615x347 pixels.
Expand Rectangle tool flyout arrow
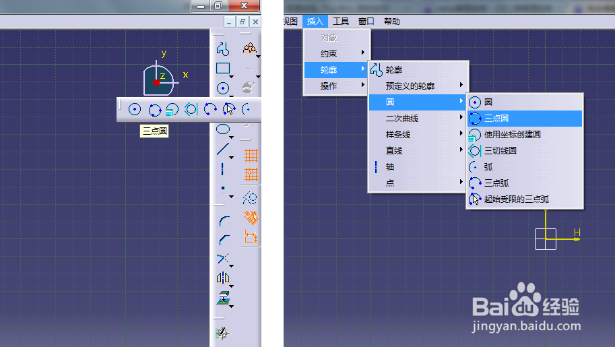pyautogui.click(x=232, y=77)
